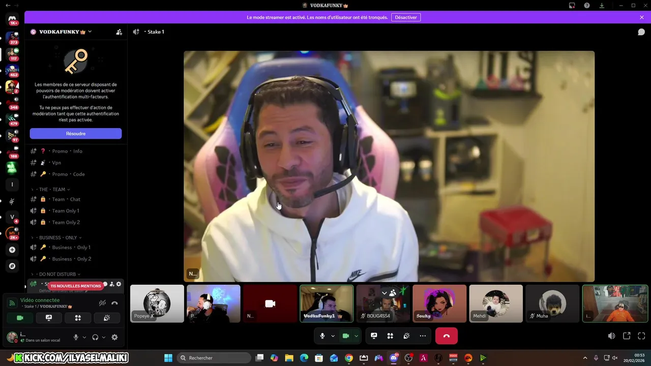651x366 pixels.
Task: Open output device chevron in user panel
Action: pyautogui.click(x=104, y=337)
